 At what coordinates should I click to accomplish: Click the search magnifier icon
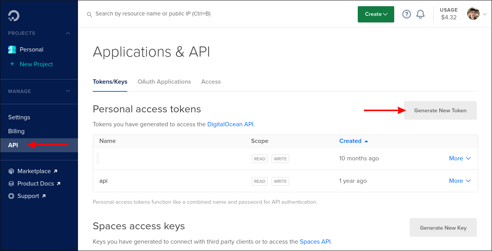tap(89, 14)
